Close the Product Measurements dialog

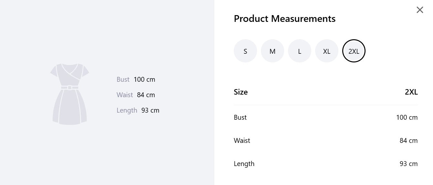(x=420, y=10)
